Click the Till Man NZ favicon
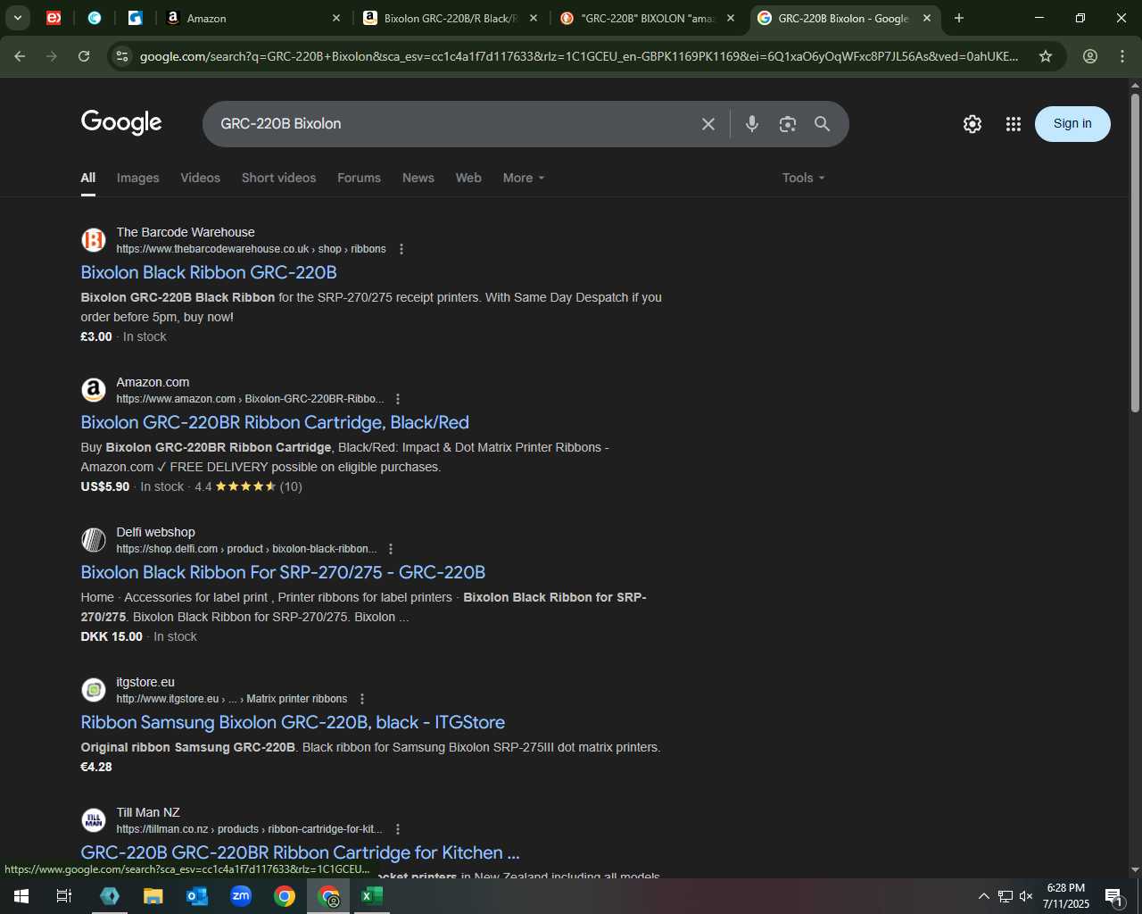 click(94, 820)
